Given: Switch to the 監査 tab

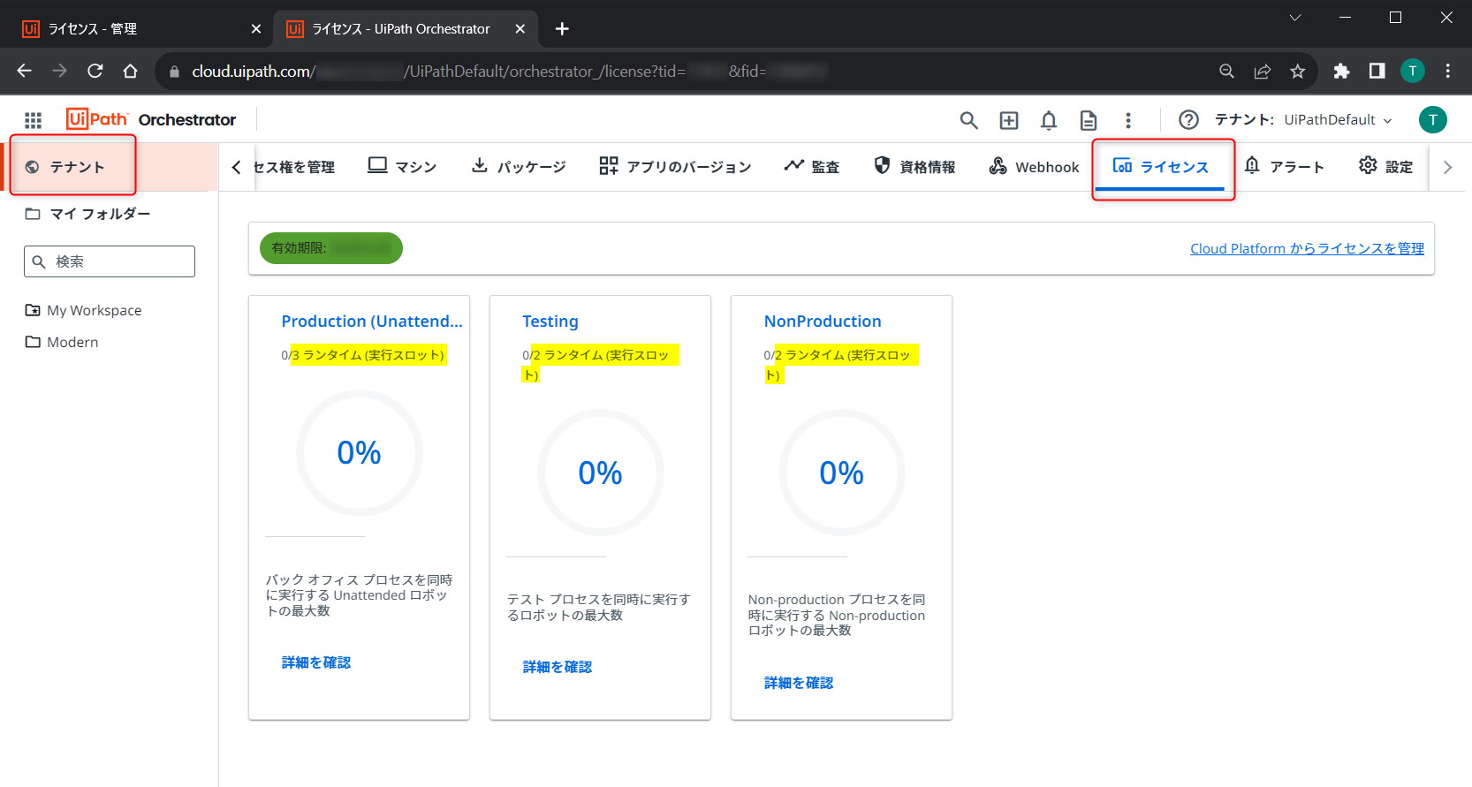Looking at the screenshot, I should (x=811, y=167).
